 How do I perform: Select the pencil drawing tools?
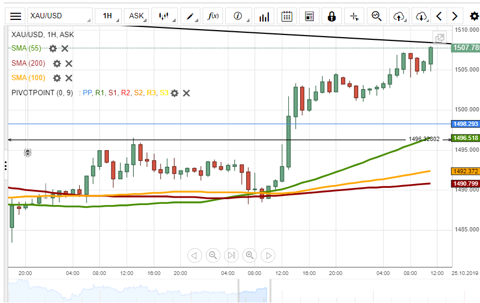pyautogui.click(x=190, y=16)
